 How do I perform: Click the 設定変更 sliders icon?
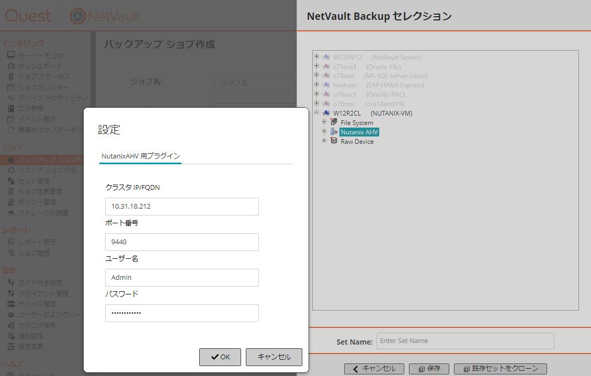11,346
